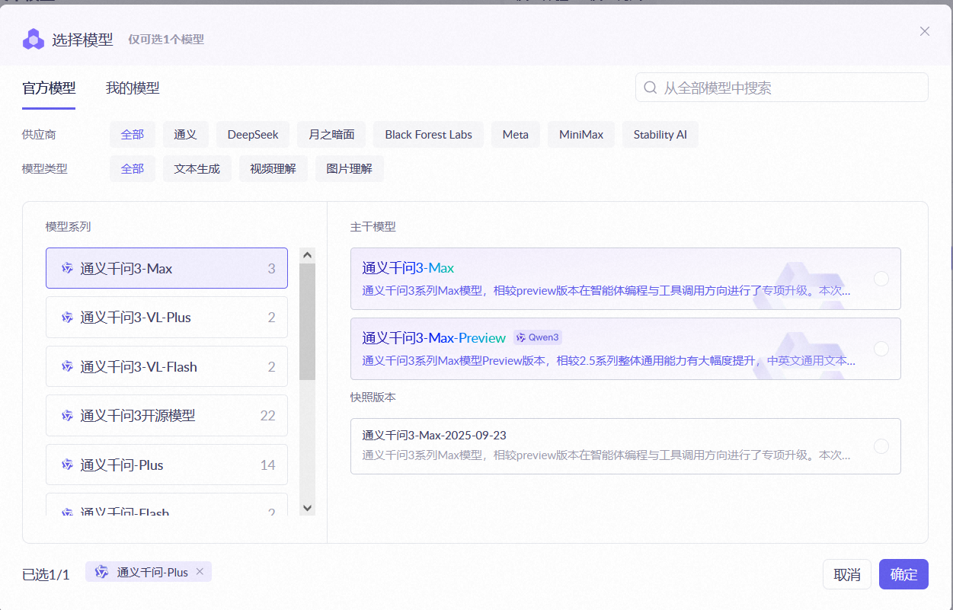Image resolution: width=953 pixels, height=610 pixels.
Task: Click the Qwen icon next to 通义千问3-Max series
Action: (67, 268)
